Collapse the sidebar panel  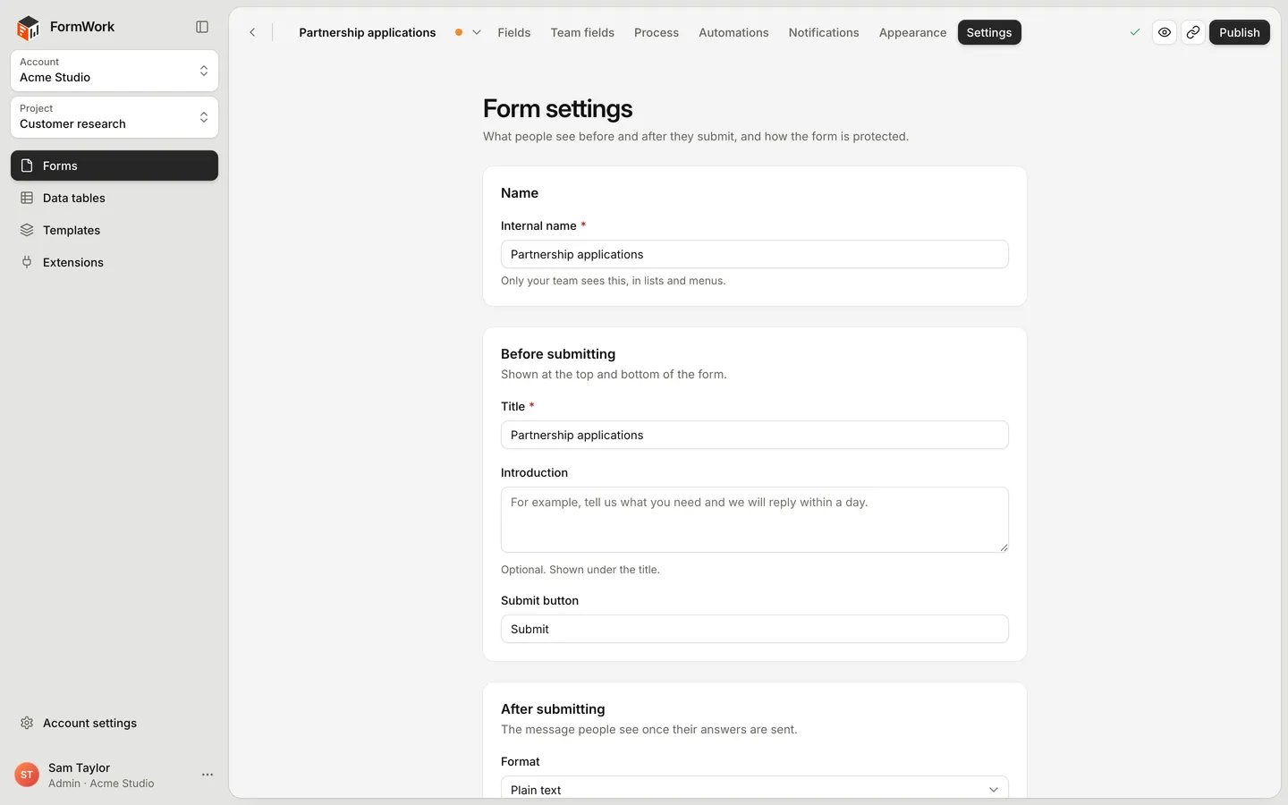click(202, 27)
